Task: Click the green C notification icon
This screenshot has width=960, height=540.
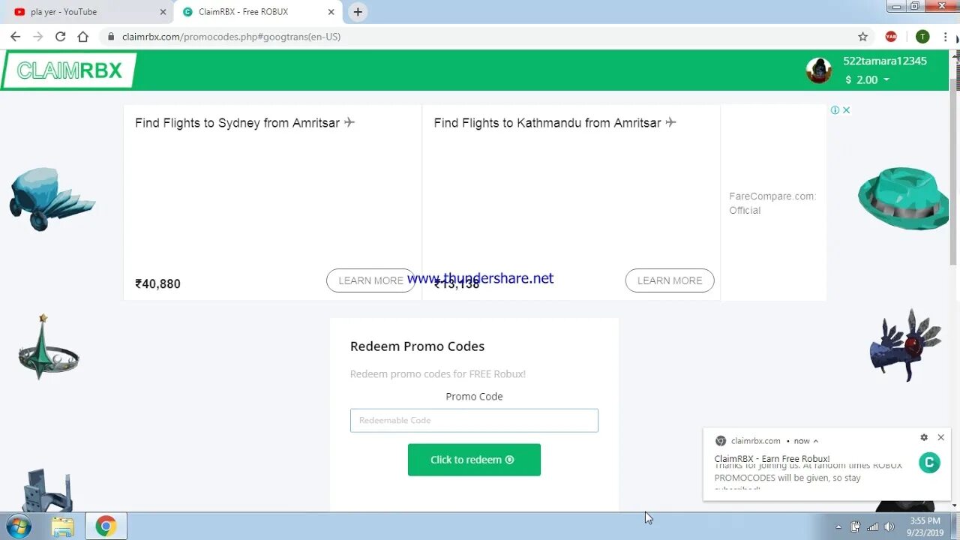Action: point(929,463)
